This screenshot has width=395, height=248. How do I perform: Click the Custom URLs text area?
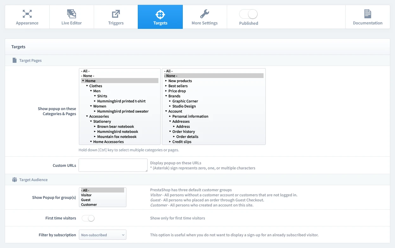[113, 165]
